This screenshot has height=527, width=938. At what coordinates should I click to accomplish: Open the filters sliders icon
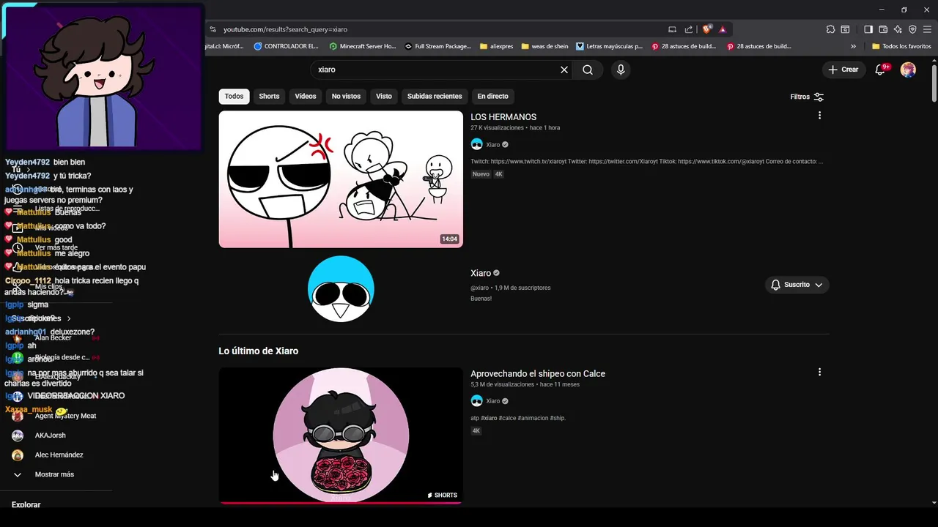coord(819,97)
